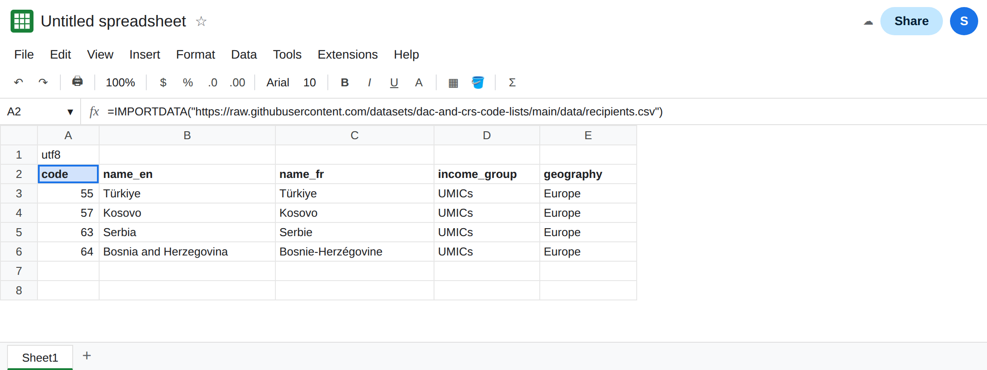The height and width of the screenshot is (370, 987).
Task: Switch to the Sheet1 tab
Action: pos(40,357)
